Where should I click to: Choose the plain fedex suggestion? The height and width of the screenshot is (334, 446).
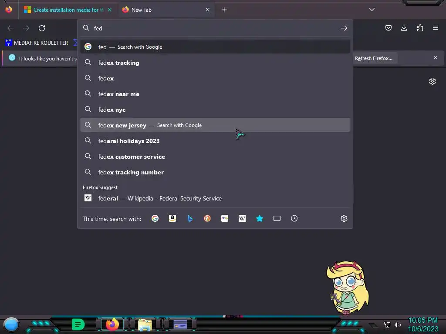[x=215, y=78]
